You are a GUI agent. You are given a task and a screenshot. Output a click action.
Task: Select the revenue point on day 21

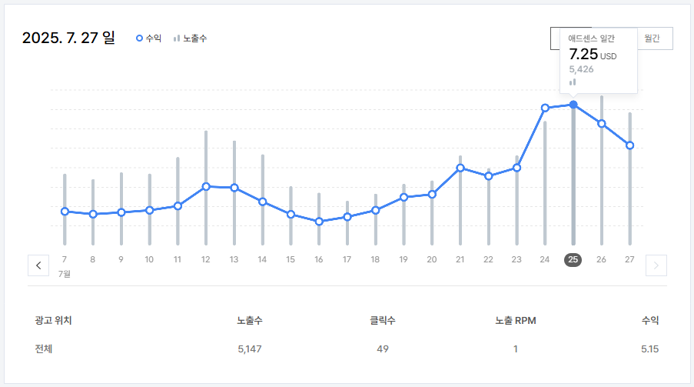pyautogui.click(x=460, y=168)
